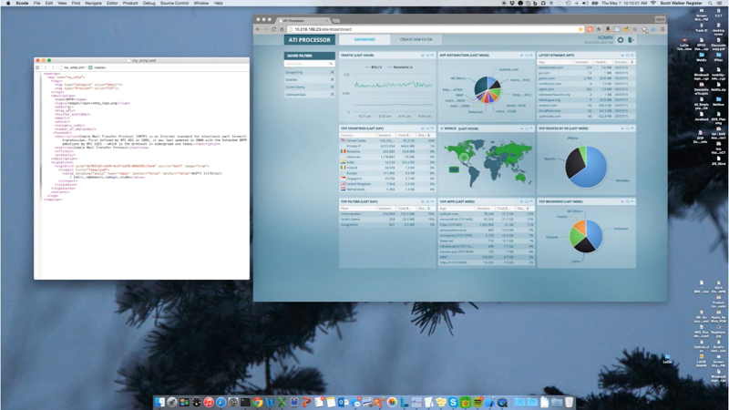The height and width of the screenshot is (410, 729).
Task: Click sort arrow in Latest Dynamic Apps header
Action: tap(631, 62)
